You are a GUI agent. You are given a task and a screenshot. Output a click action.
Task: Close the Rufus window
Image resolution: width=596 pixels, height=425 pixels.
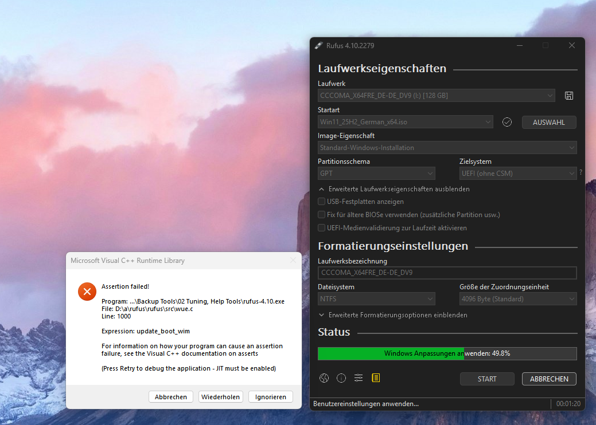pos(572,46)
